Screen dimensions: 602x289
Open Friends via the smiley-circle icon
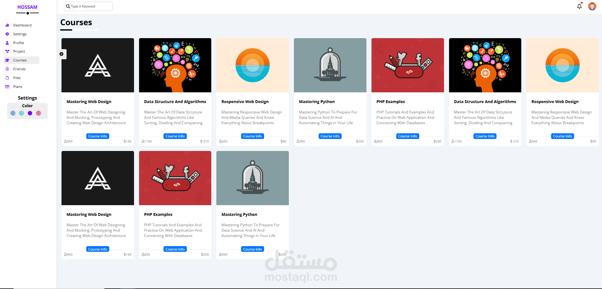7,69
